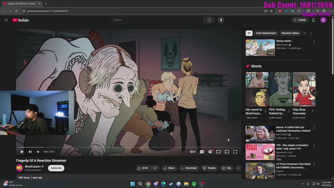
Task: Click the Create button
Action: click(300, 20)
